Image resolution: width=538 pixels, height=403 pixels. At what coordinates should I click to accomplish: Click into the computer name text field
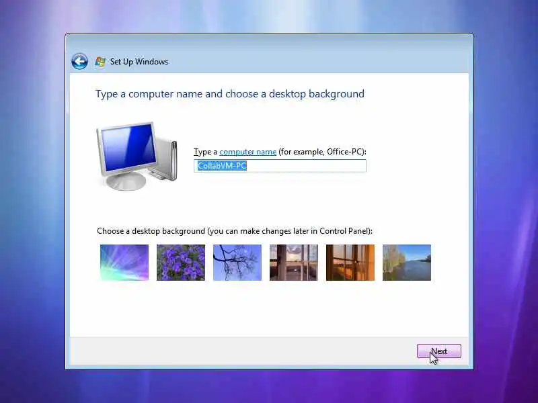coord(280,166)
